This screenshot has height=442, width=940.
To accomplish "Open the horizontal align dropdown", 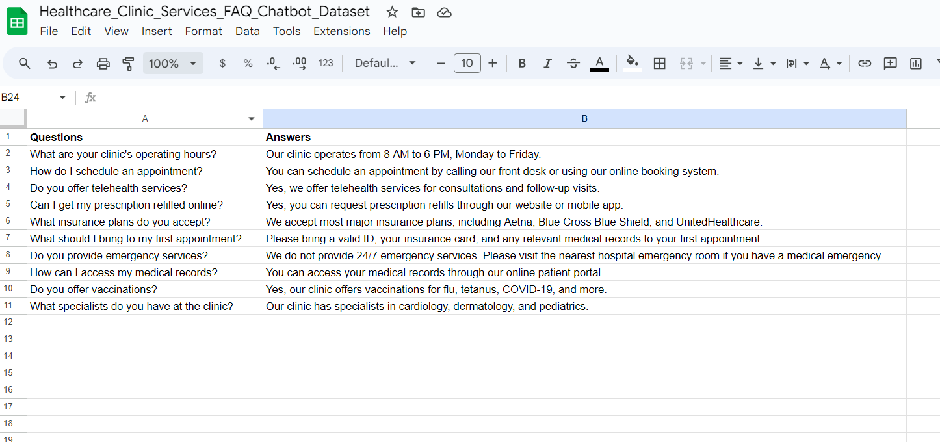I will pyautogui.click(x=731, y=63).
